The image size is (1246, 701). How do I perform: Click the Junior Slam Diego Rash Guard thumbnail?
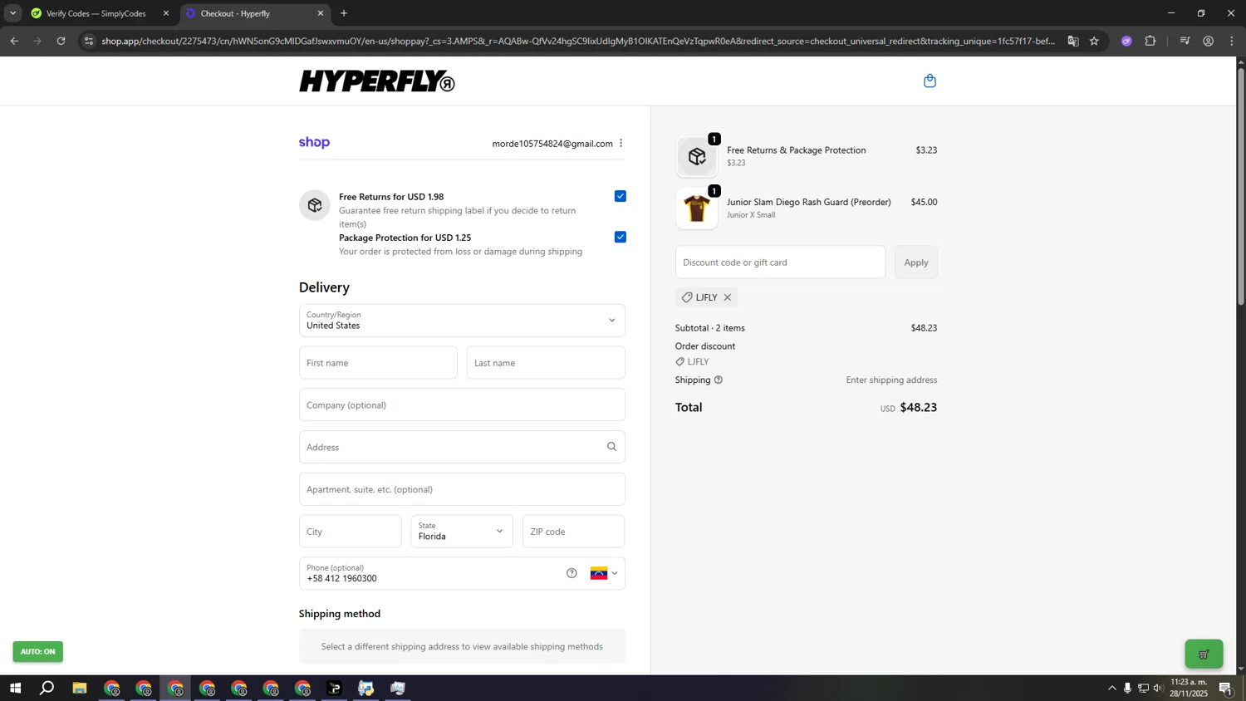click(x=697, y=208)
